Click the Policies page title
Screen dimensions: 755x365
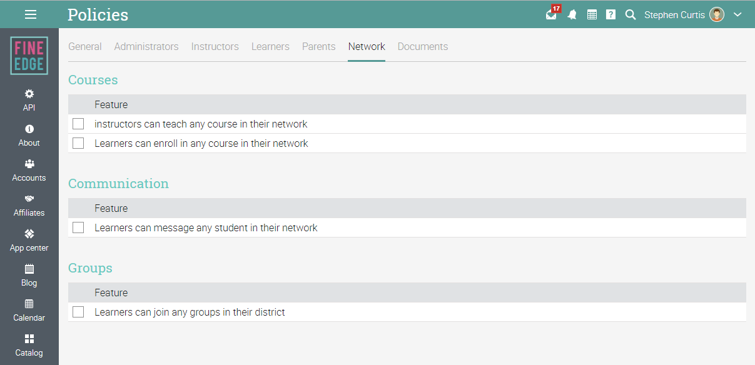click(98, 15)
